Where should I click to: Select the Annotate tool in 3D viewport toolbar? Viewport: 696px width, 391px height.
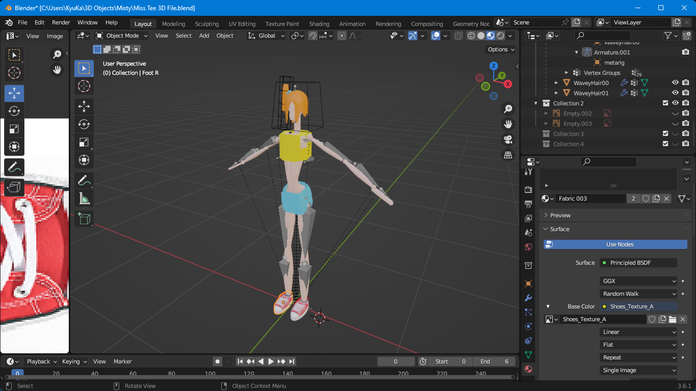click(x=84, y=180)
